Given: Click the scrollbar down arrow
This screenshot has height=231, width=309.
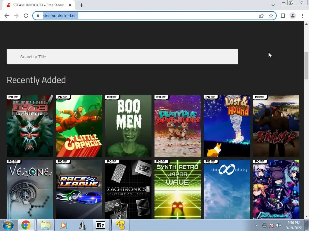Looking at the screenshot, I should coord(306,216).
